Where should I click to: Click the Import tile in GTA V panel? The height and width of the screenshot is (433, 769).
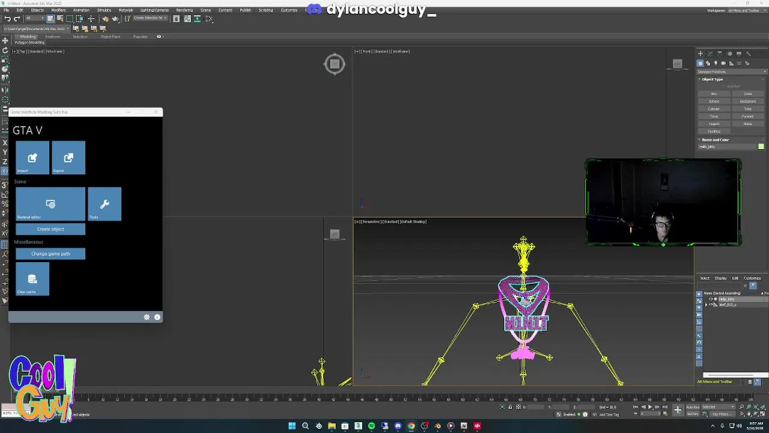(x=32, y=158)
